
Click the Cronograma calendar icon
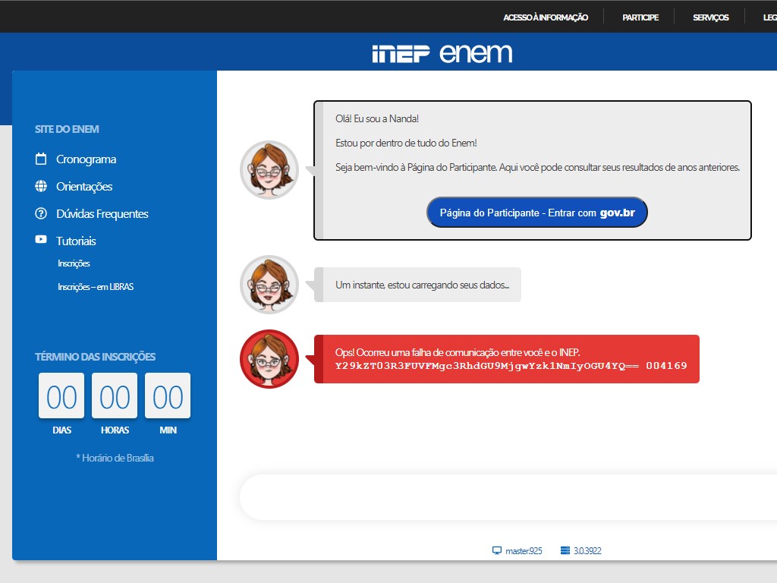(x=41, y=159)
